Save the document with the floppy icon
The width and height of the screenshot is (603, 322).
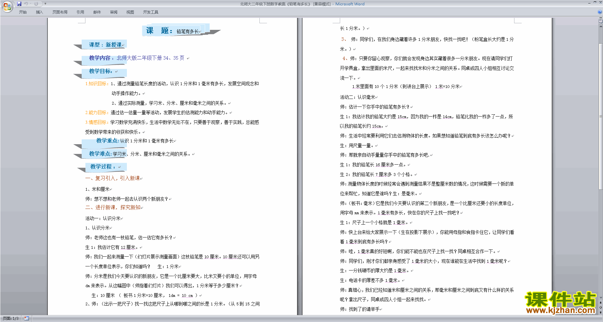[x=19, y=4]
